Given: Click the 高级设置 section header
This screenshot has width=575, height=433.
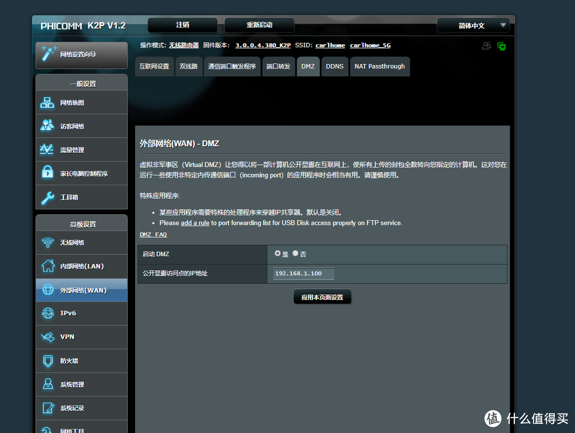Looking at the screenshot, I should (83, 224).
